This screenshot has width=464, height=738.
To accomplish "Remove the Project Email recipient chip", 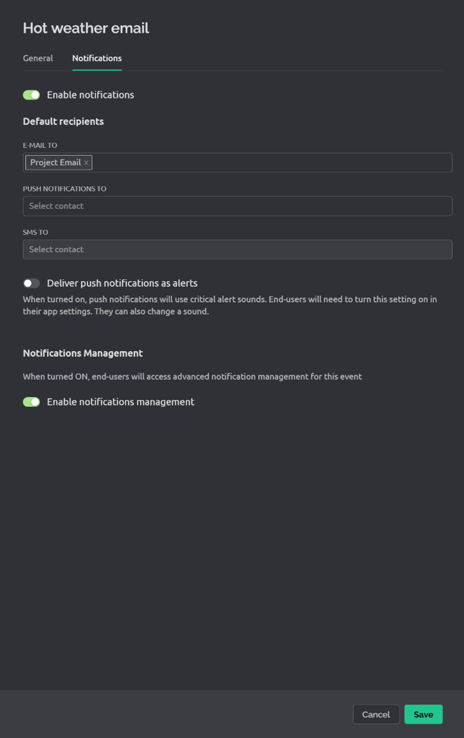I will point(86,163).
